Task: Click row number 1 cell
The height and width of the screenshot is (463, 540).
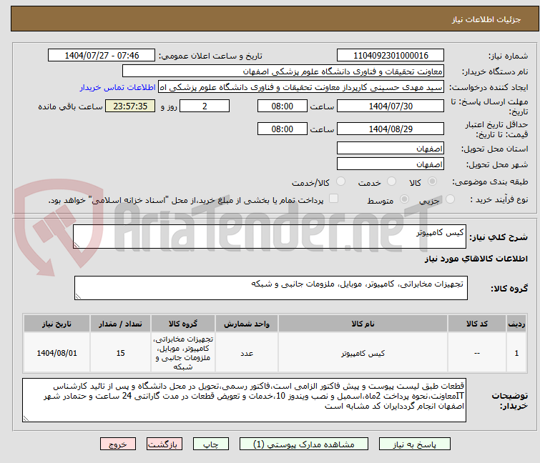Action: tap(516, 353)
